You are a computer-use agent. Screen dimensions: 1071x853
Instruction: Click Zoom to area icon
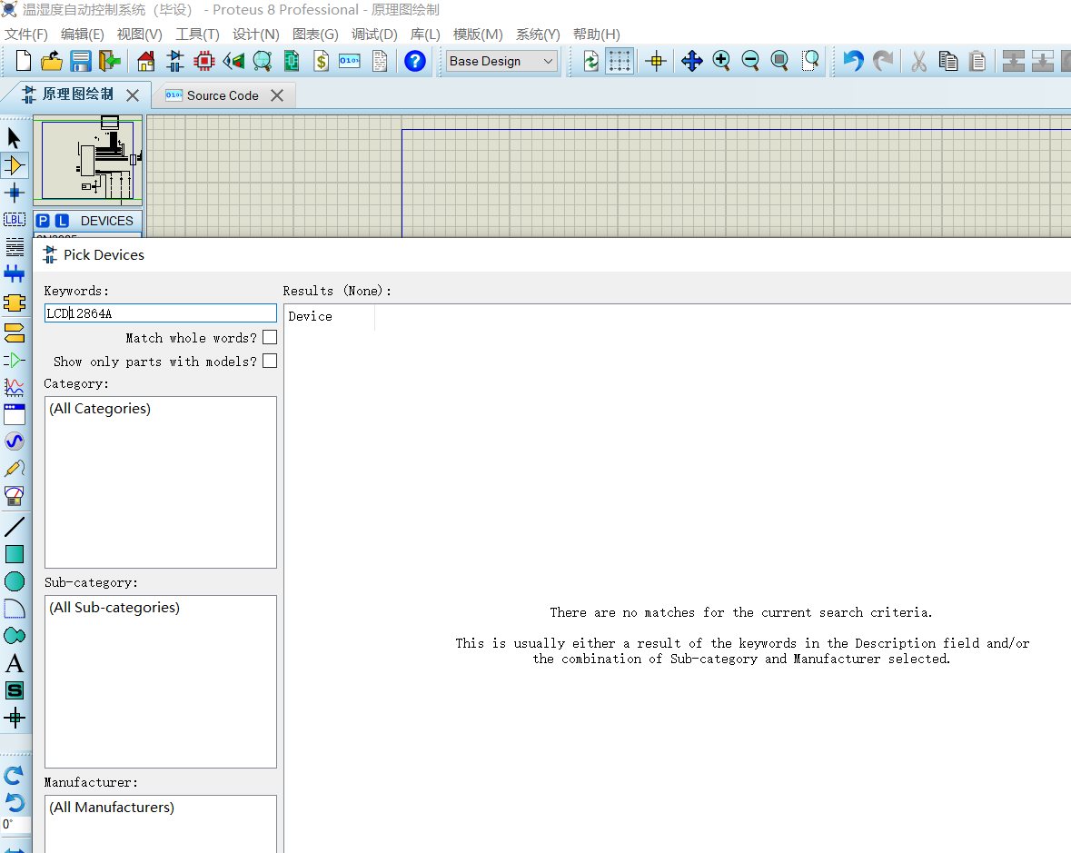coord(810,62)
